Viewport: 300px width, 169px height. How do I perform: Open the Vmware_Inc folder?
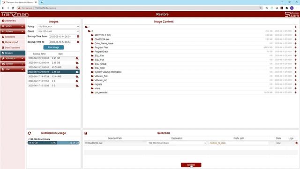[101, 80]
